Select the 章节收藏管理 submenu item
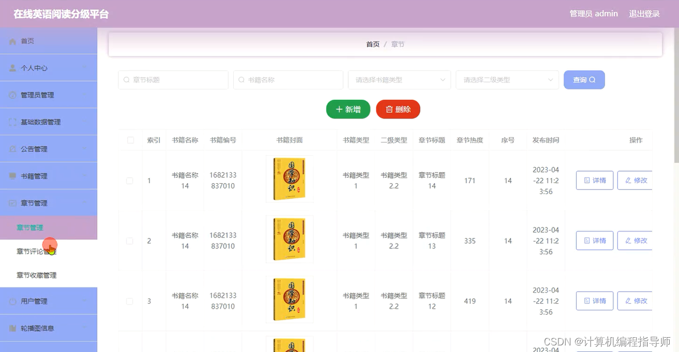679x352 pixels. click(x=48, y=275)
